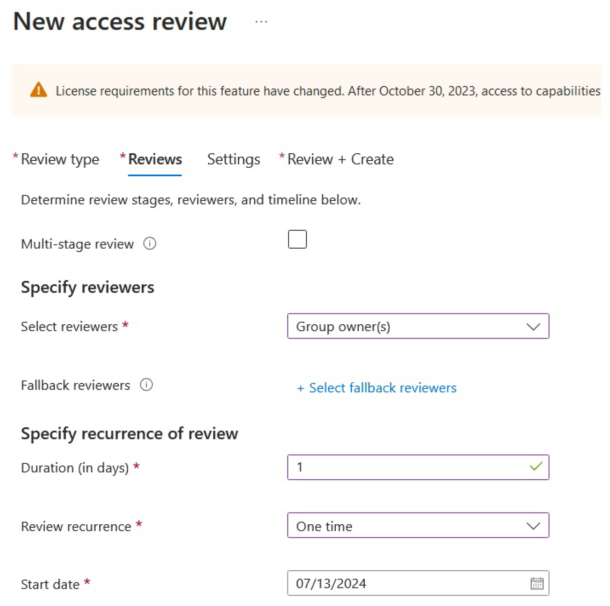Image resolution: width=610 pixels, height=606 pixels.
Task: Open the Start date calendar picker
Action: (x=536, y=583)
